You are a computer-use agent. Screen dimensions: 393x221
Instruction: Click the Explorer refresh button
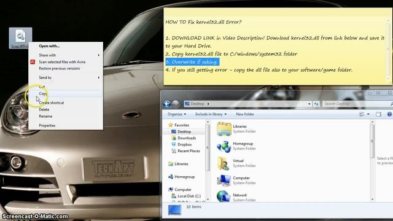316,104
